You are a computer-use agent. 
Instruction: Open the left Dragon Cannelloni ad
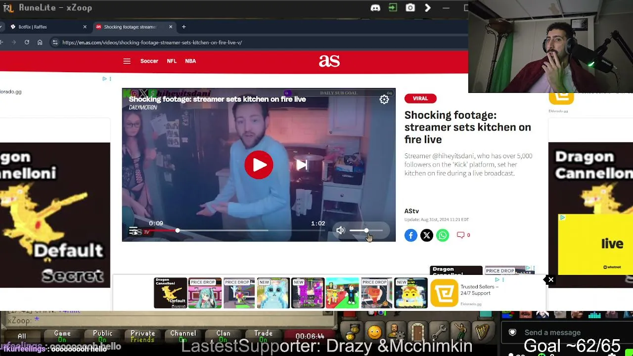(55, 215)
